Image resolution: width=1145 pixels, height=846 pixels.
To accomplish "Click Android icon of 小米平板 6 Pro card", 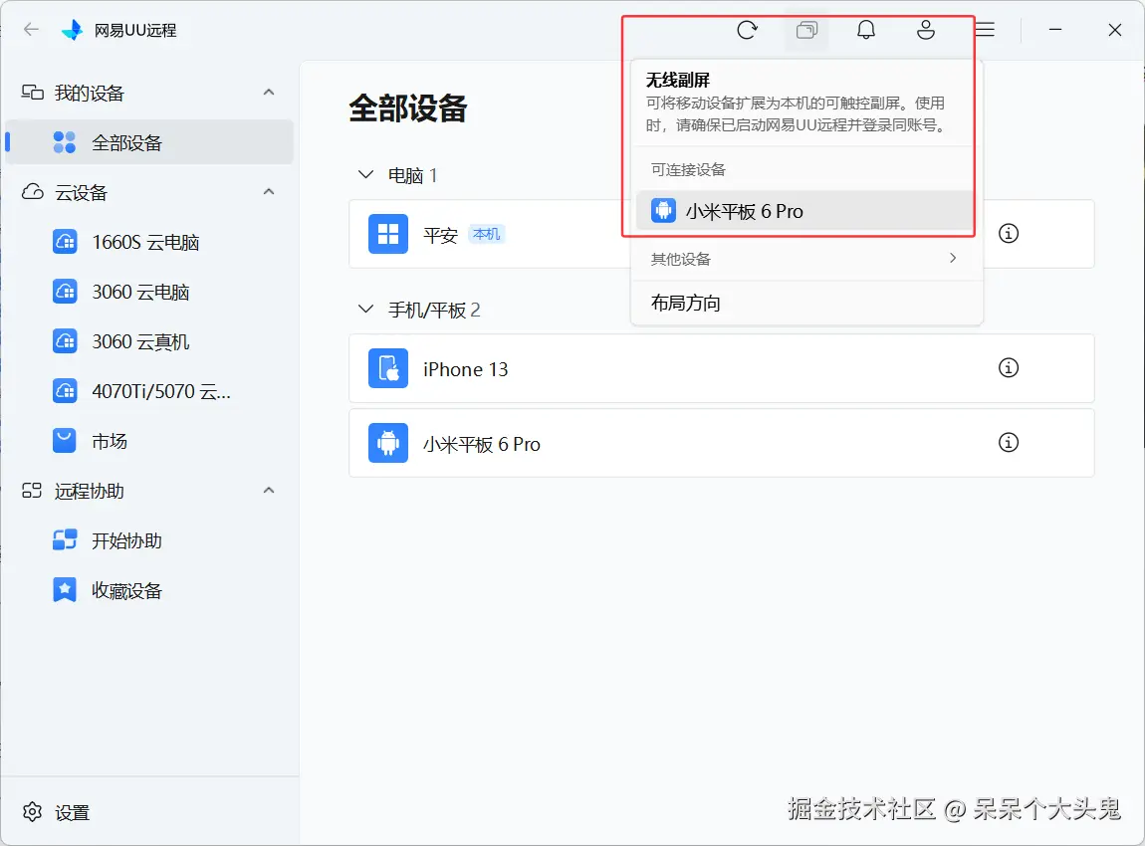I will [x=387, y=443].
